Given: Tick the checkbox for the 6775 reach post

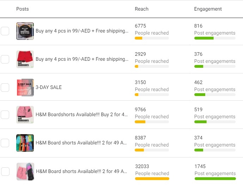Looking at the screenshot, I should [5, 31].
